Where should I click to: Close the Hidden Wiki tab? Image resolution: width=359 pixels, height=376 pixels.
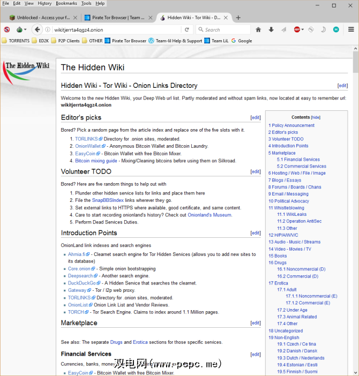(x=226, y=18)
